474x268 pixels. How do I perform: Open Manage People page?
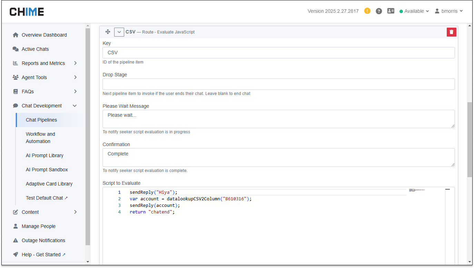39,226
